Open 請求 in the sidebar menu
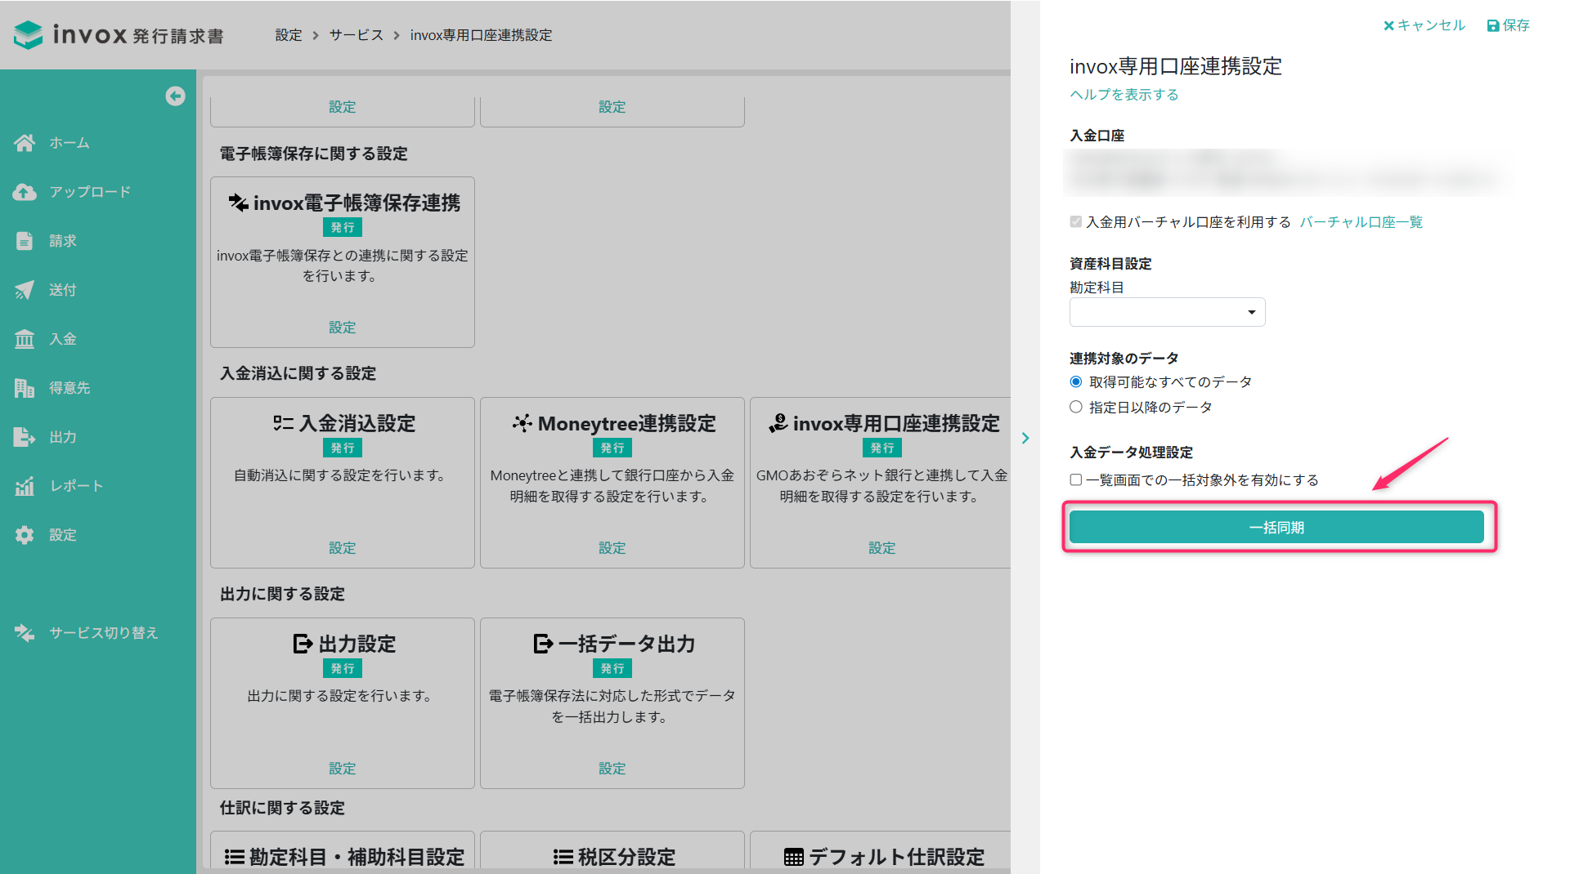 pos(62,241)
